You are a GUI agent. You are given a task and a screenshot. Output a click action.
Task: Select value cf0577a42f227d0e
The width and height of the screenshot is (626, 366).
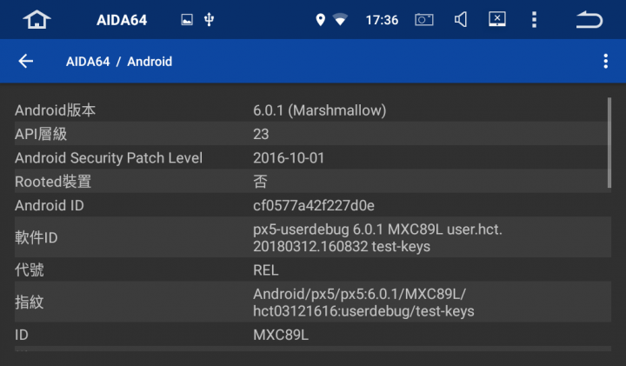point(314,205)
